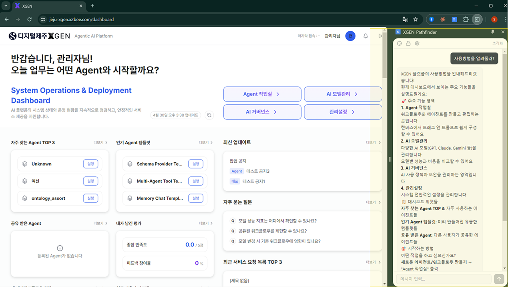Open the Agent 작업실 button
The image size is (508, 287).
(x=262, y=94)
